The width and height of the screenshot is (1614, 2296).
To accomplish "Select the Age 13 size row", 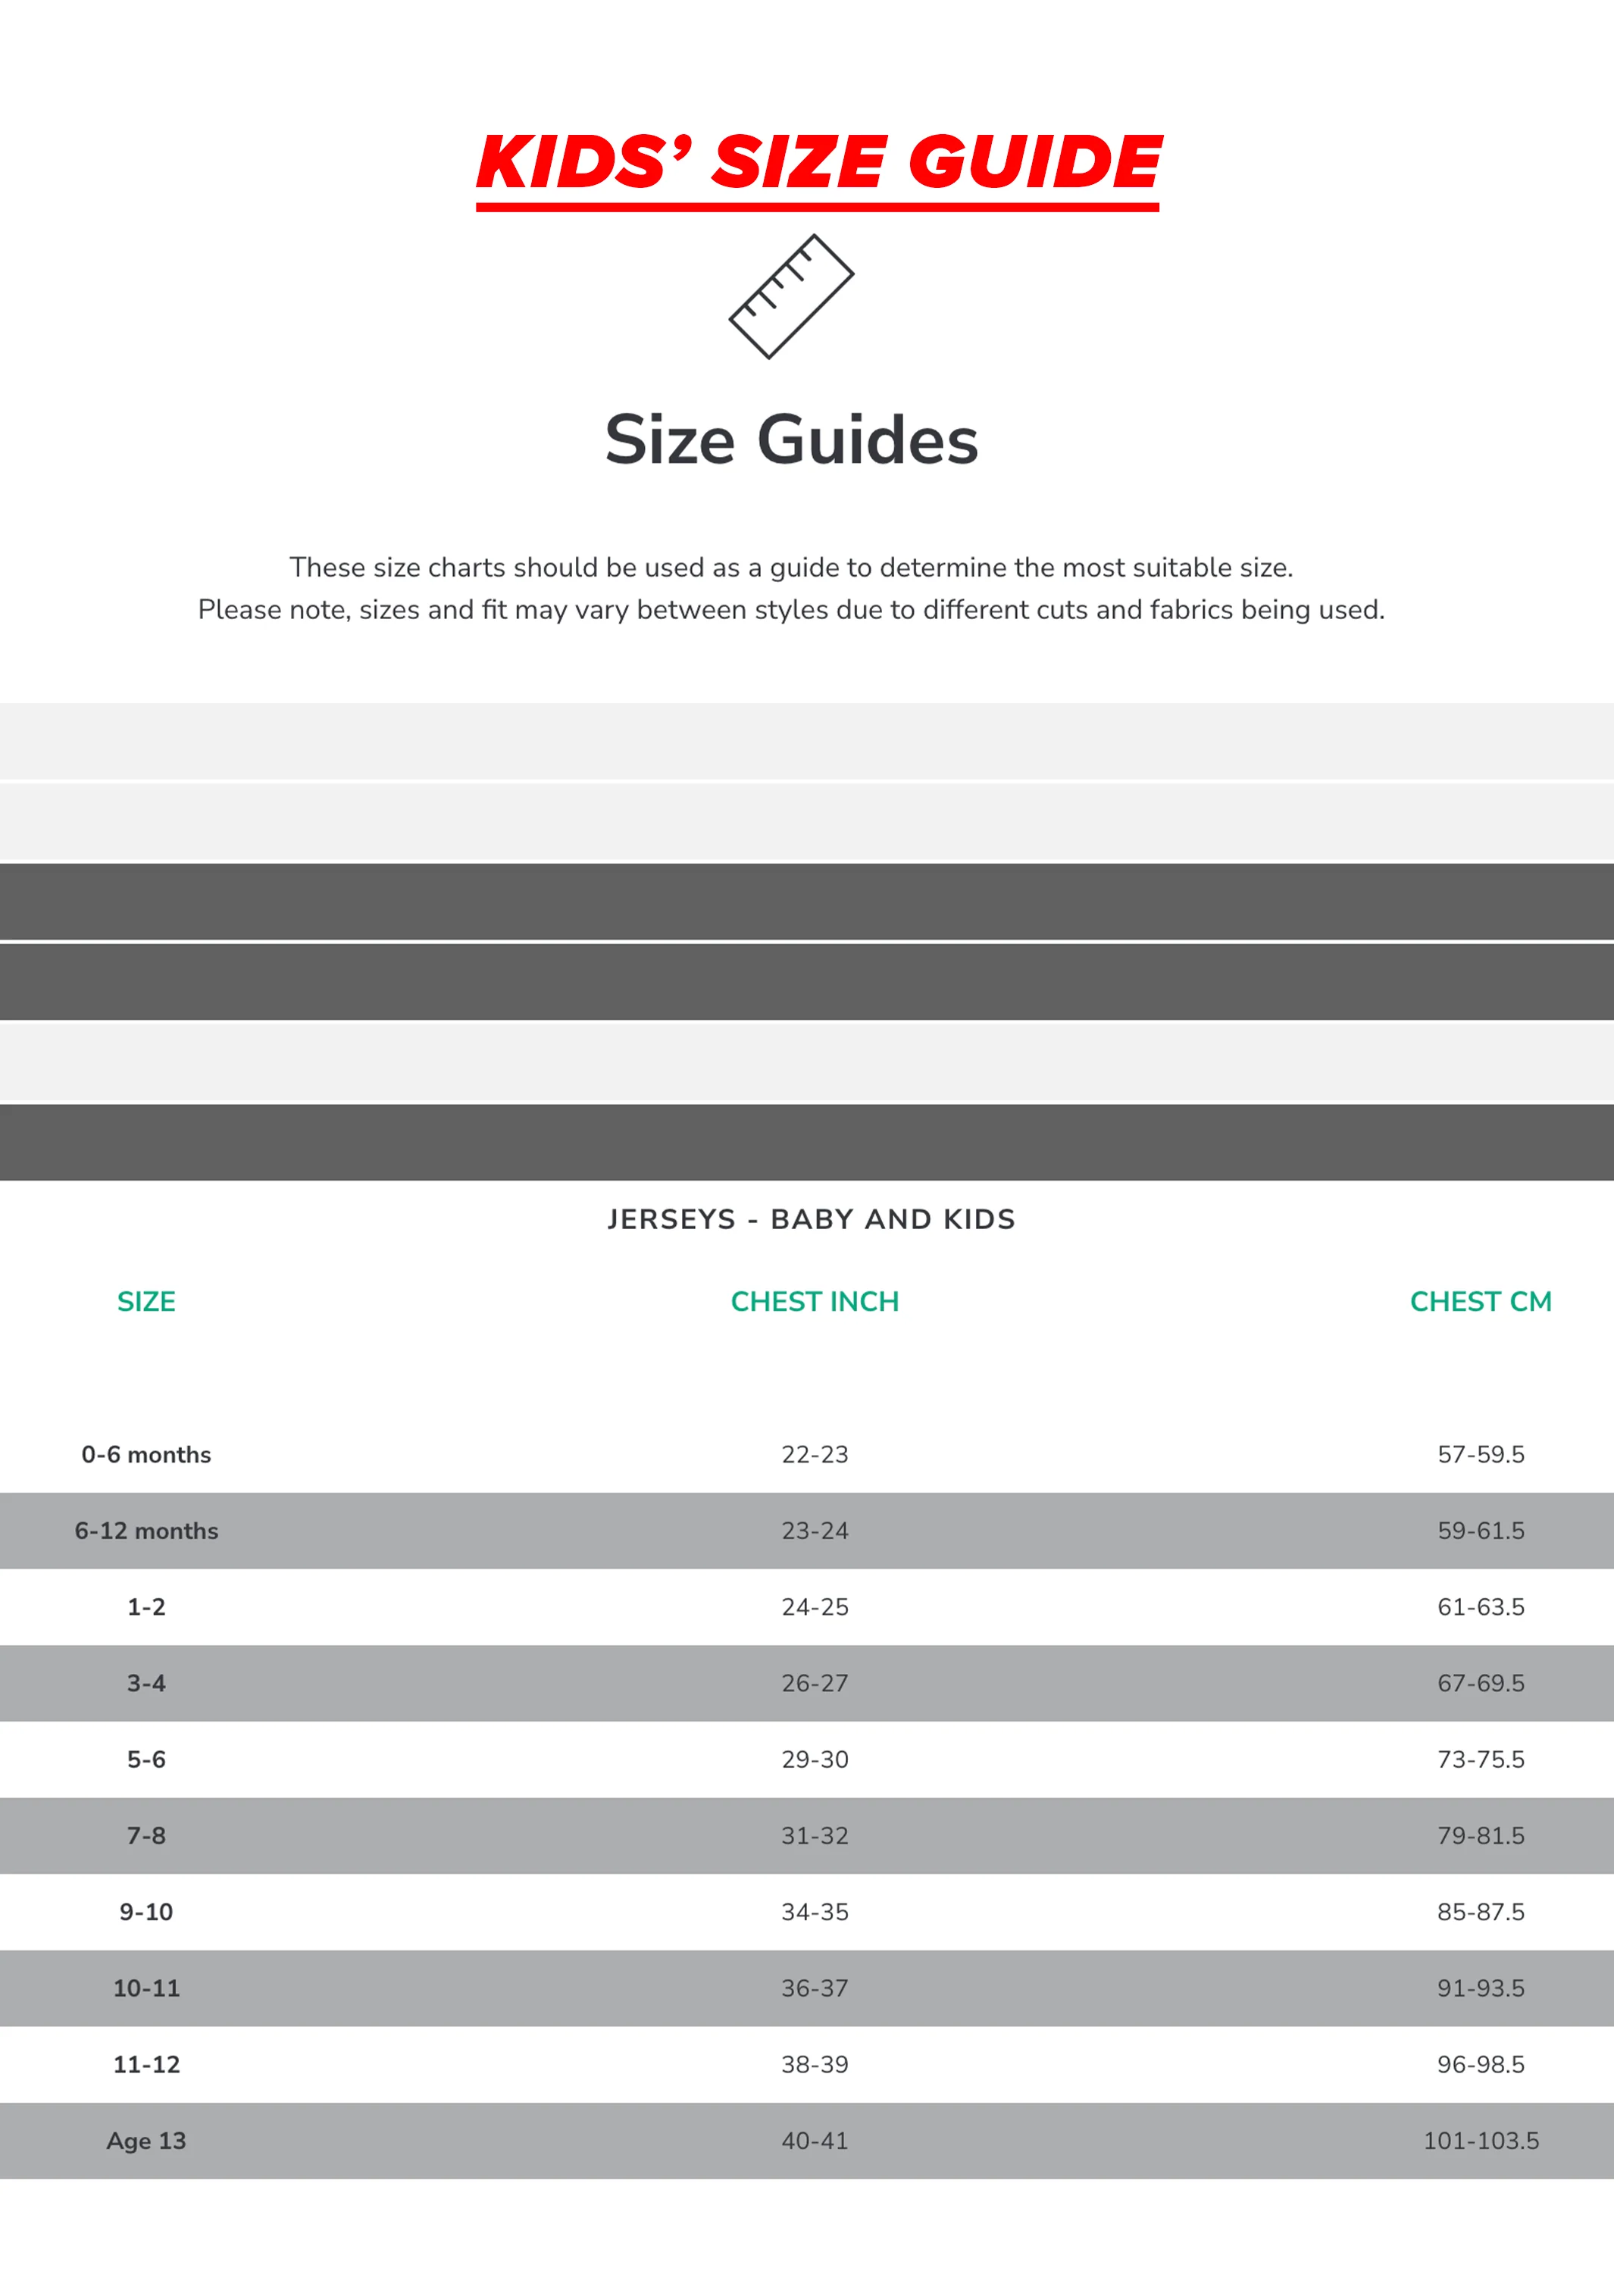I will [807, 2140].
